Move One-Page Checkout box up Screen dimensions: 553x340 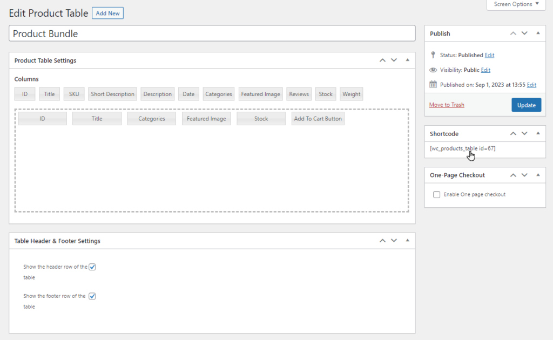[x=513, y=175]
